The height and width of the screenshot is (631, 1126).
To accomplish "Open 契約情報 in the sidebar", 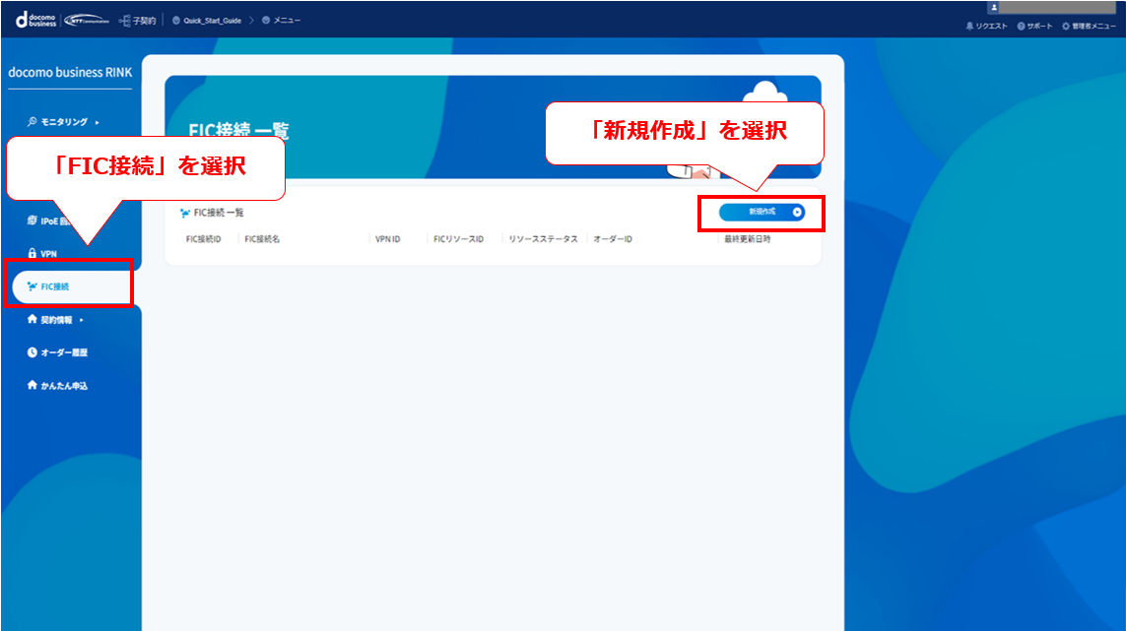I will 56,320.
